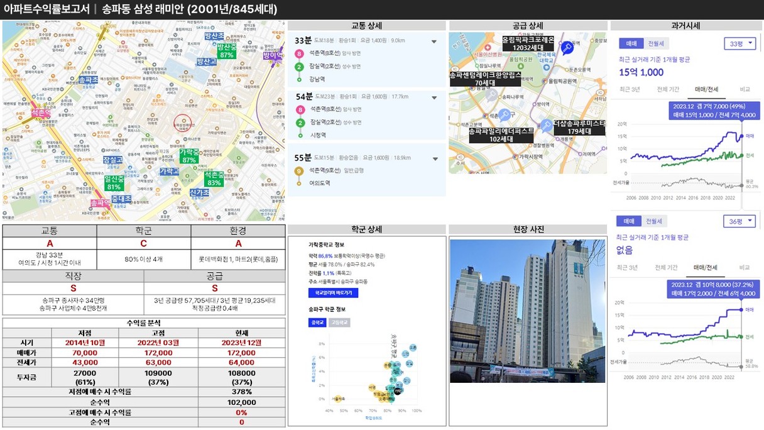
Task: Click the pink line 8 badge in 33분 route
Action: (300, 54)
